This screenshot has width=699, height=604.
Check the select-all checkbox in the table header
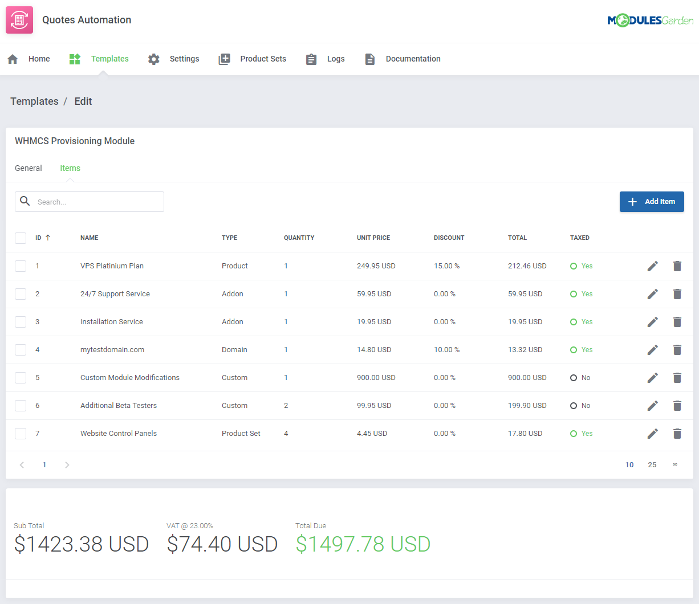pos(21,238)
